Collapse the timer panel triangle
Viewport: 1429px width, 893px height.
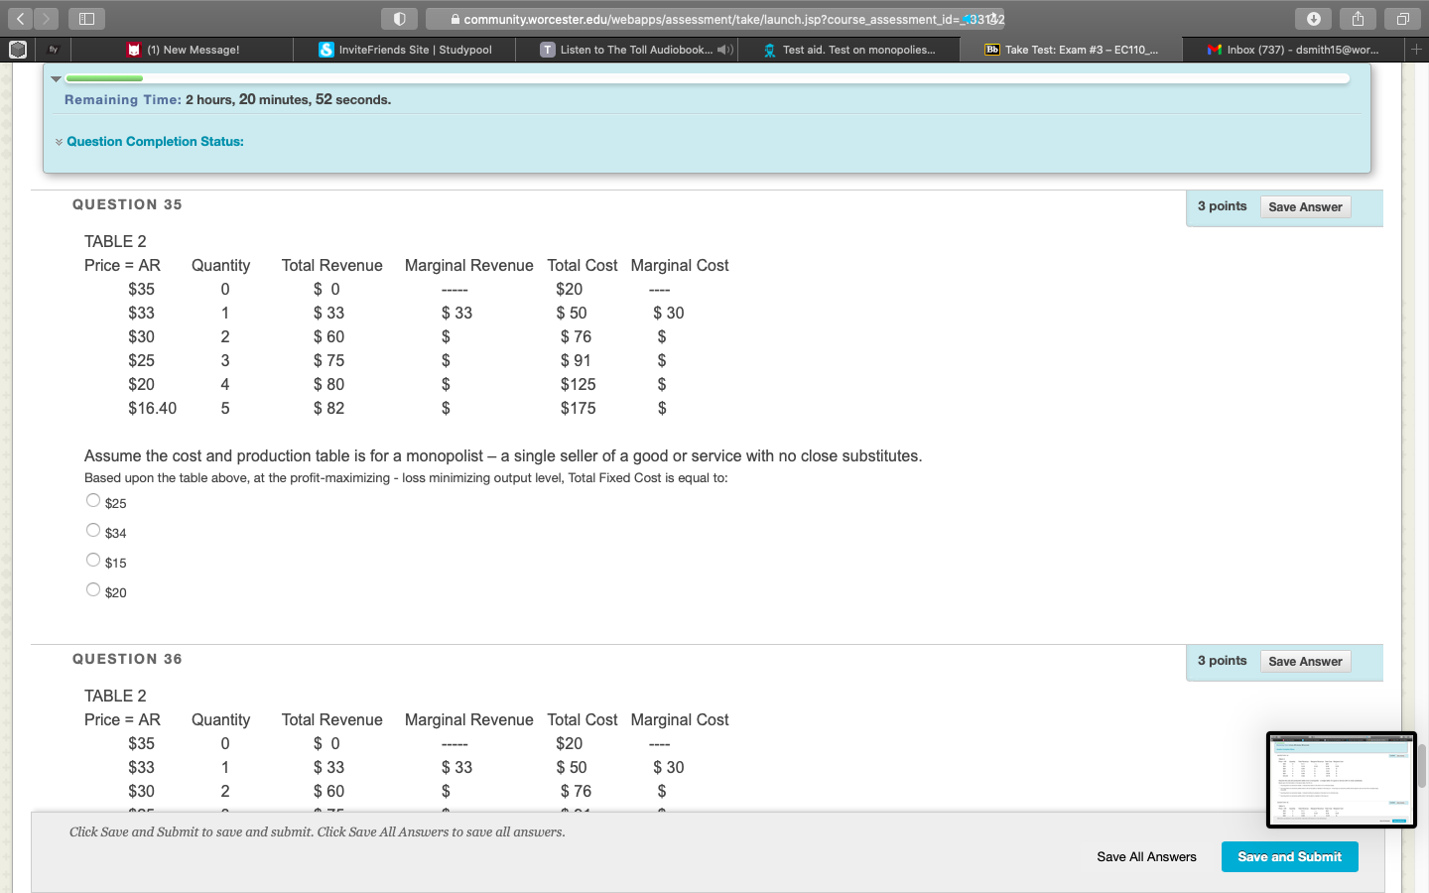tap(57, 78)
